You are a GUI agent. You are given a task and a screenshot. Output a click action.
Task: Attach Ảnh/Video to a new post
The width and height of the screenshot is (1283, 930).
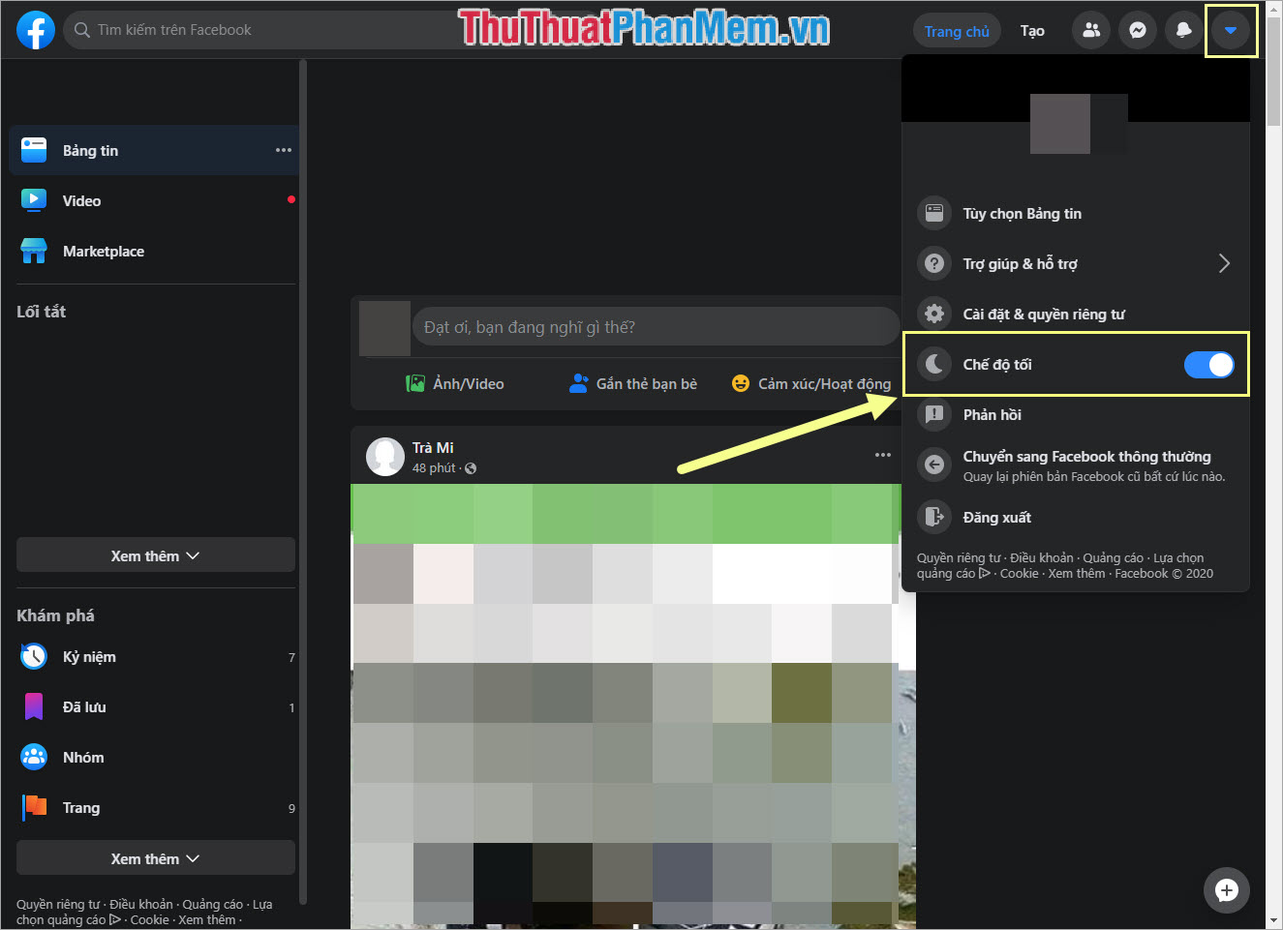coord(453,383)
